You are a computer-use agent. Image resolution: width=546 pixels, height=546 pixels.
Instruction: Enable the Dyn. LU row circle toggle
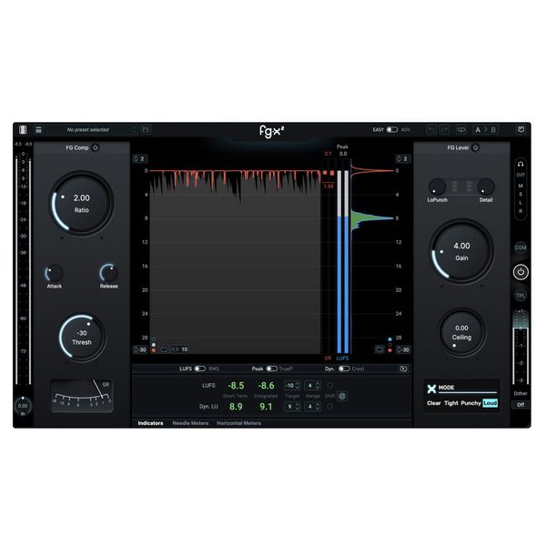coord(329,407)
